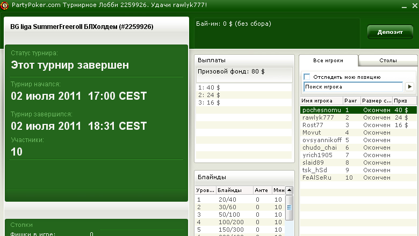Click payout row '1: 40 $'
419x236 pixels.
click(x=244, y=87)
